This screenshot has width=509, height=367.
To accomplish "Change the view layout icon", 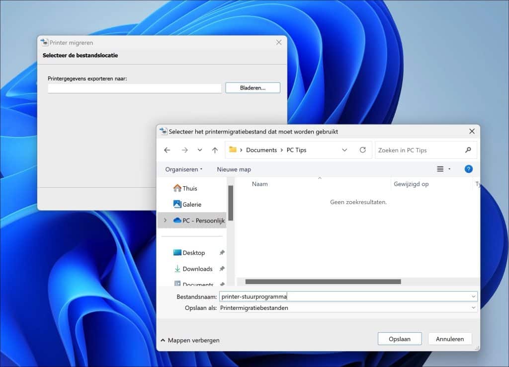I will click(x=440, y=169).
